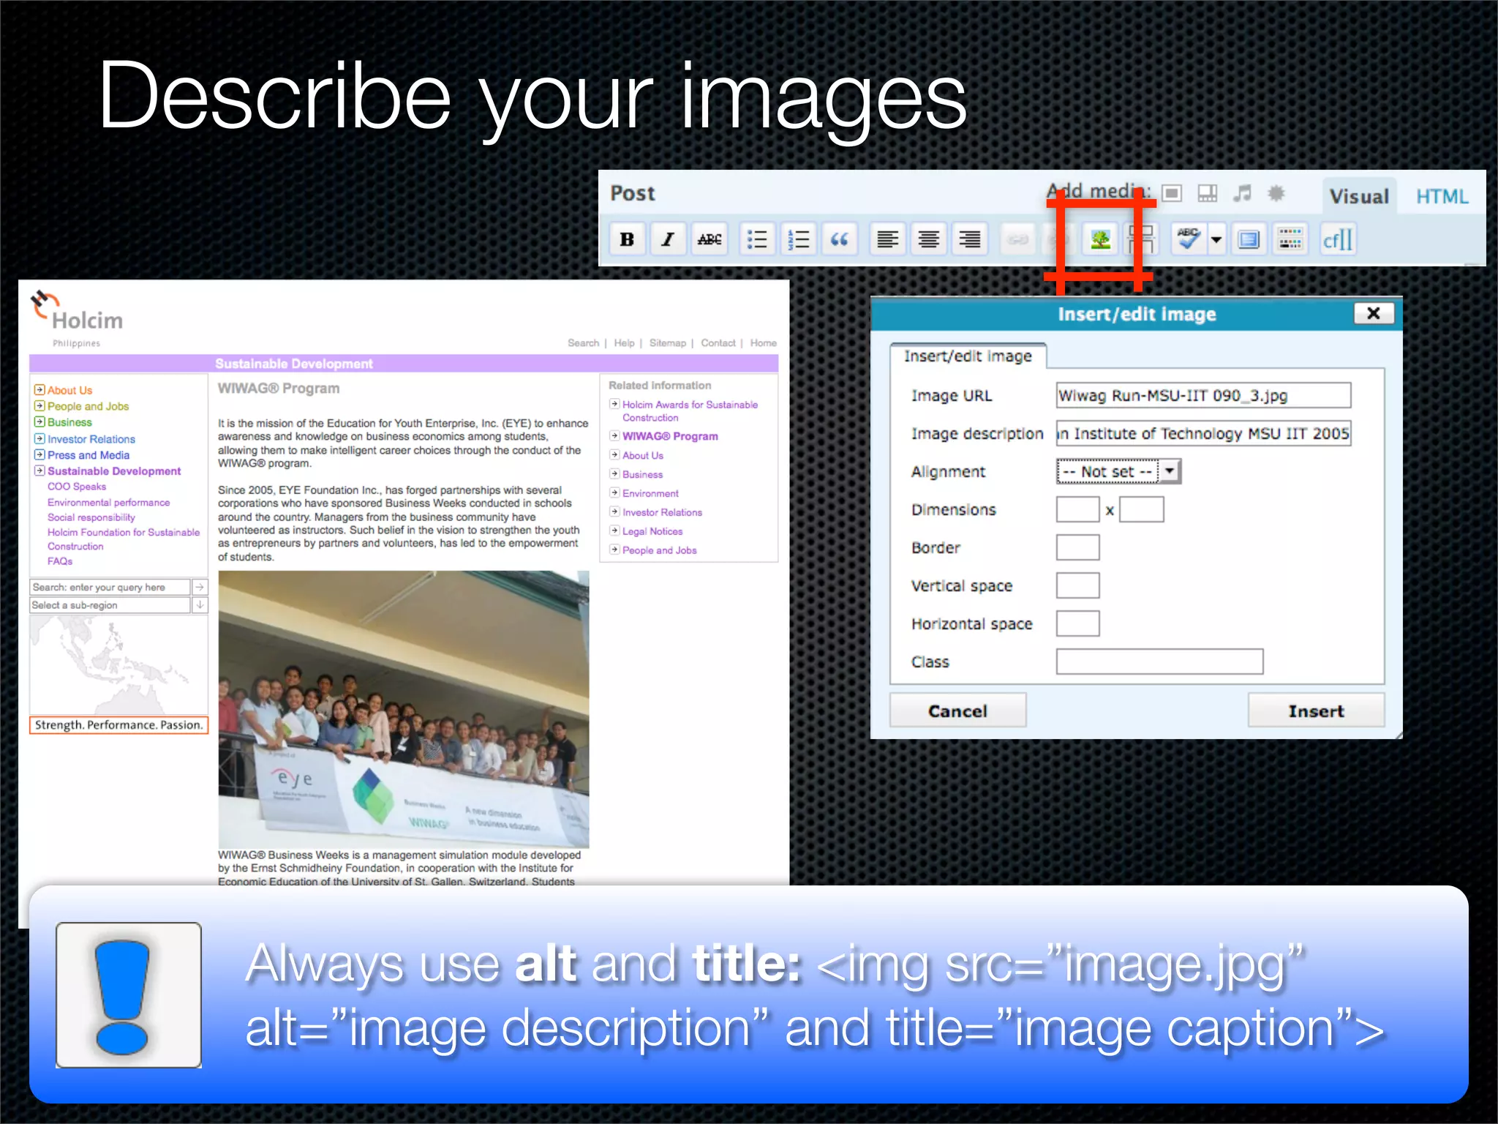This screenshot has width=1498, height=1124.
Task: Toggle the spellchecker ABC check button
Action: tap(1188, 239)
